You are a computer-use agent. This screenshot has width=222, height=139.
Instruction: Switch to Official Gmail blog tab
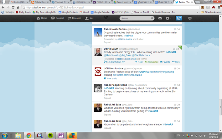(40, 2)
